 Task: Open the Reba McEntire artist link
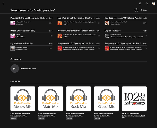[x=116, y=24]
